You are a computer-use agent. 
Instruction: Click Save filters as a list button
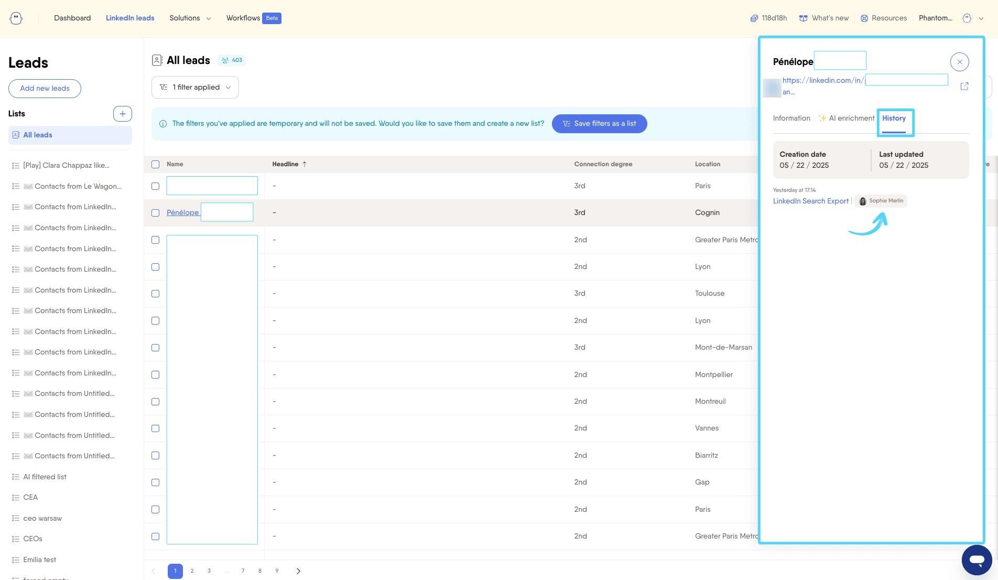(x=599, y=124)
